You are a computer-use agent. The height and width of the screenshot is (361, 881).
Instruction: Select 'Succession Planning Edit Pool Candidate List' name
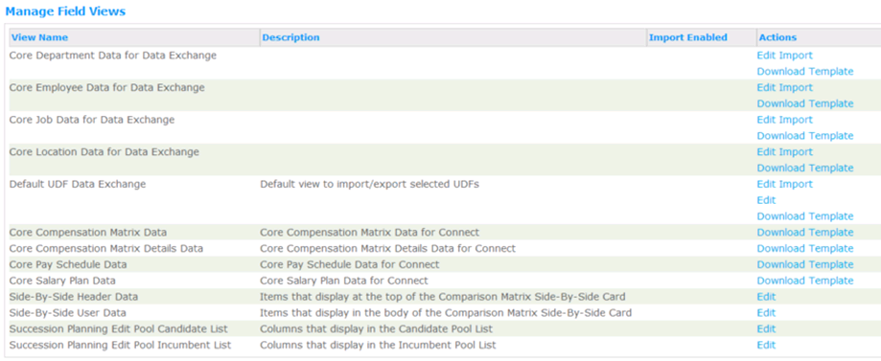click(119, 329)
